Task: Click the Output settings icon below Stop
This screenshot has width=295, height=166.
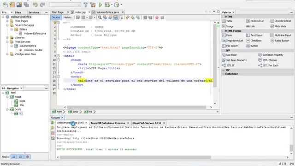Action: tap(53, 138)
